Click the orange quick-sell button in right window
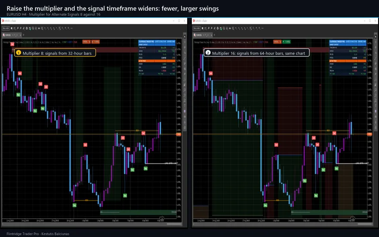 click(277, 42)
